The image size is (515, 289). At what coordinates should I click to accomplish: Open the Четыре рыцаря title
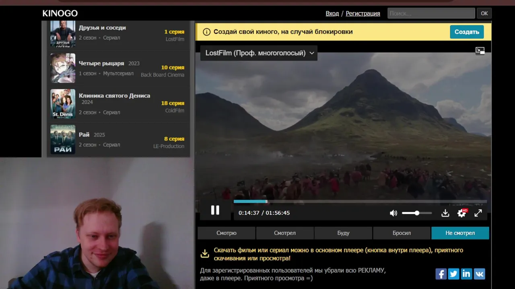coord(101,63)
